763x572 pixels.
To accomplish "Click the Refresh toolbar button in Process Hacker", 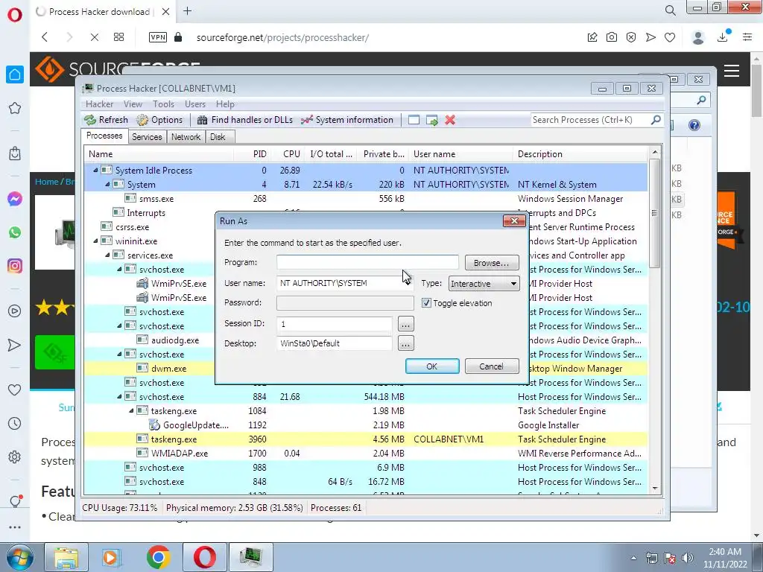I will click(x=106, y=120).
